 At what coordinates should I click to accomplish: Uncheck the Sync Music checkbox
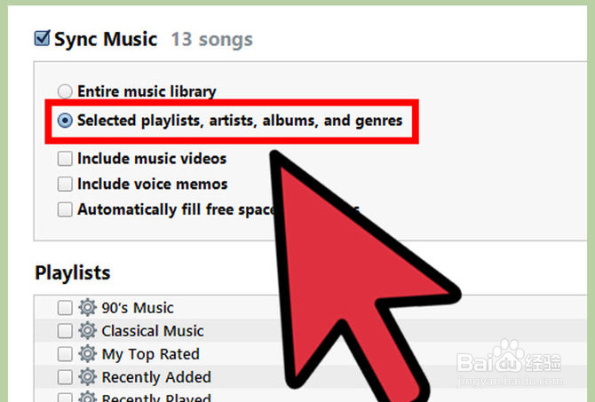tap(42, 38)
